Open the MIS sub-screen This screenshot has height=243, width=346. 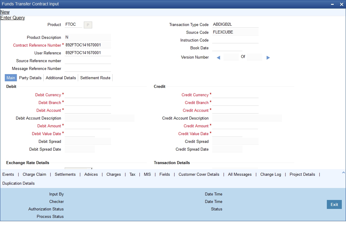(x=147, y=175)
